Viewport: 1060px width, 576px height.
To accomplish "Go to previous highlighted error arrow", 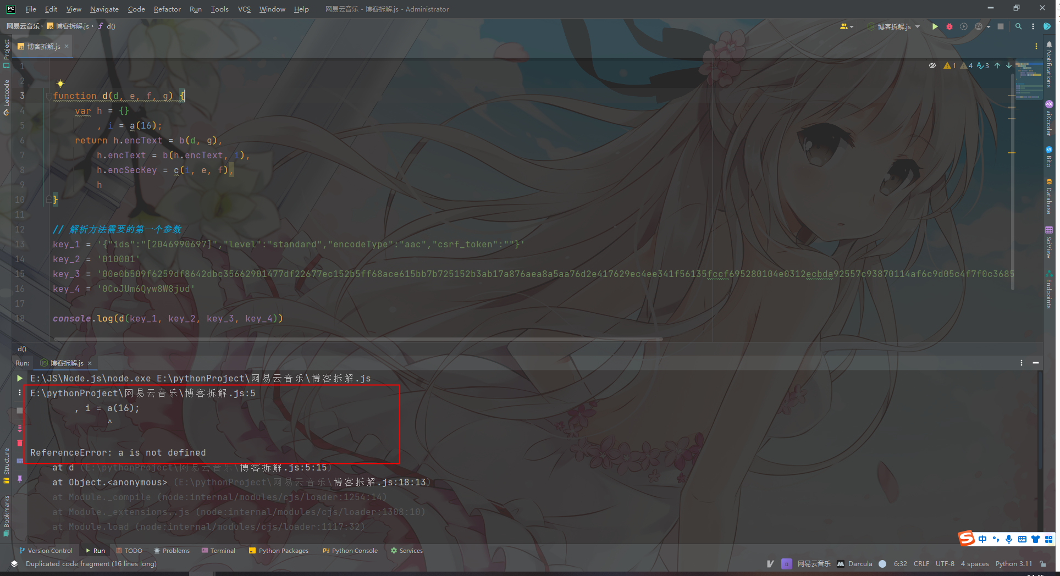I will pos(997,65).
